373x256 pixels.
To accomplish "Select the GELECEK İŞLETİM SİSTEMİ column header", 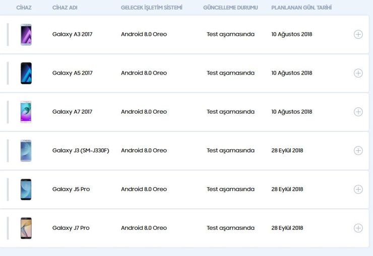I will 152,8.
